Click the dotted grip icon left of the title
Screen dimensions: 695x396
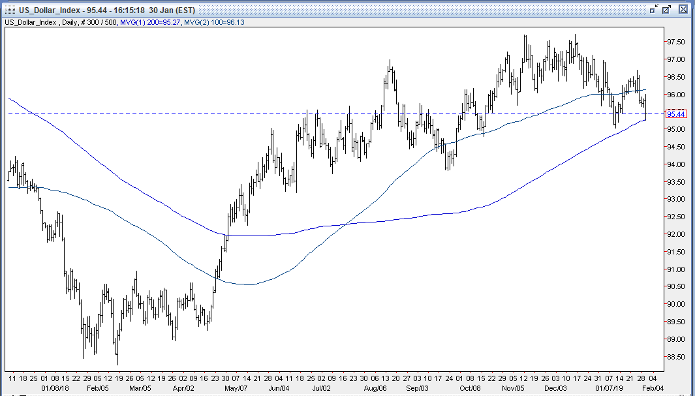click(9, 10)
